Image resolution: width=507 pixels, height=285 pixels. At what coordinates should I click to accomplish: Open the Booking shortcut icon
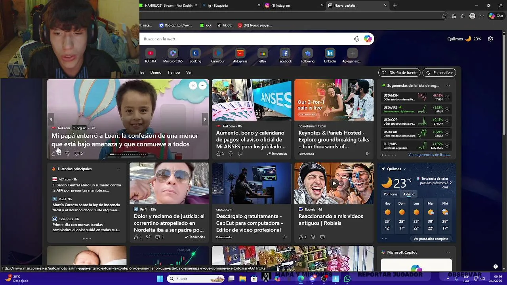[x=195, y=53]
